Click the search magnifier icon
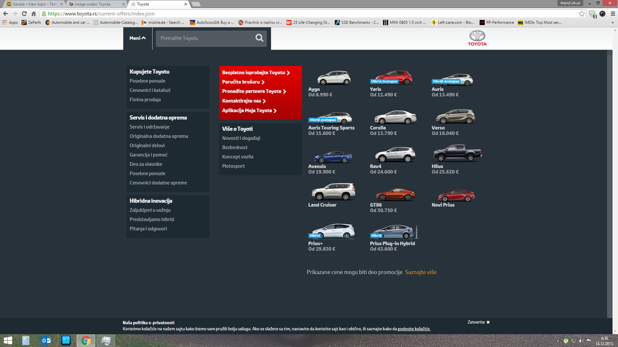This screenshot has width=618, height=347. 259,38
